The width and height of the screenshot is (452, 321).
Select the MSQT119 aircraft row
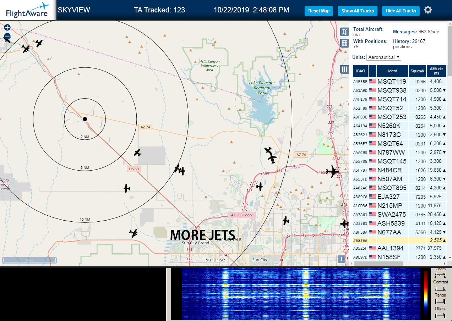(x=399, y=81)
